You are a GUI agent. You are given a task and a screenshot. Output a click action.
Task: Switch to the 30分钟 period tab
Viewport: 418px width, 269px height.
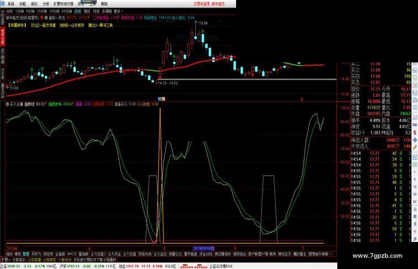(54, 11)
